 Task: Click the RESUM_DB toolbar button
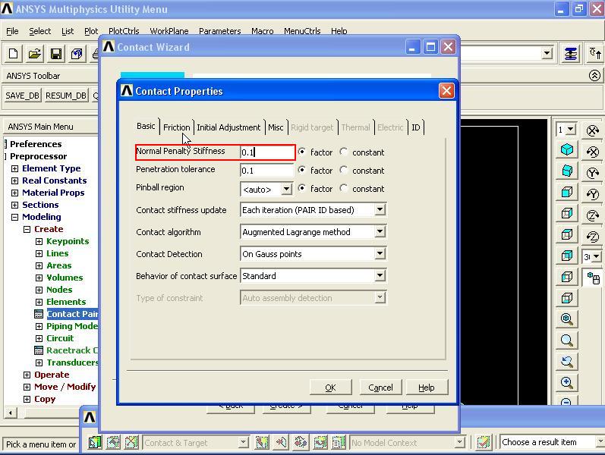coord(65,96)
